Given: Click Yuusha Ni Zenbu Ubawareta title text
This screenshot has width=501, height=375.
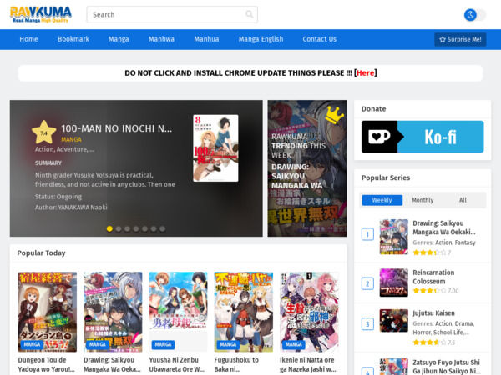Looking at the screenshot, I should click(x=177, y=364).
